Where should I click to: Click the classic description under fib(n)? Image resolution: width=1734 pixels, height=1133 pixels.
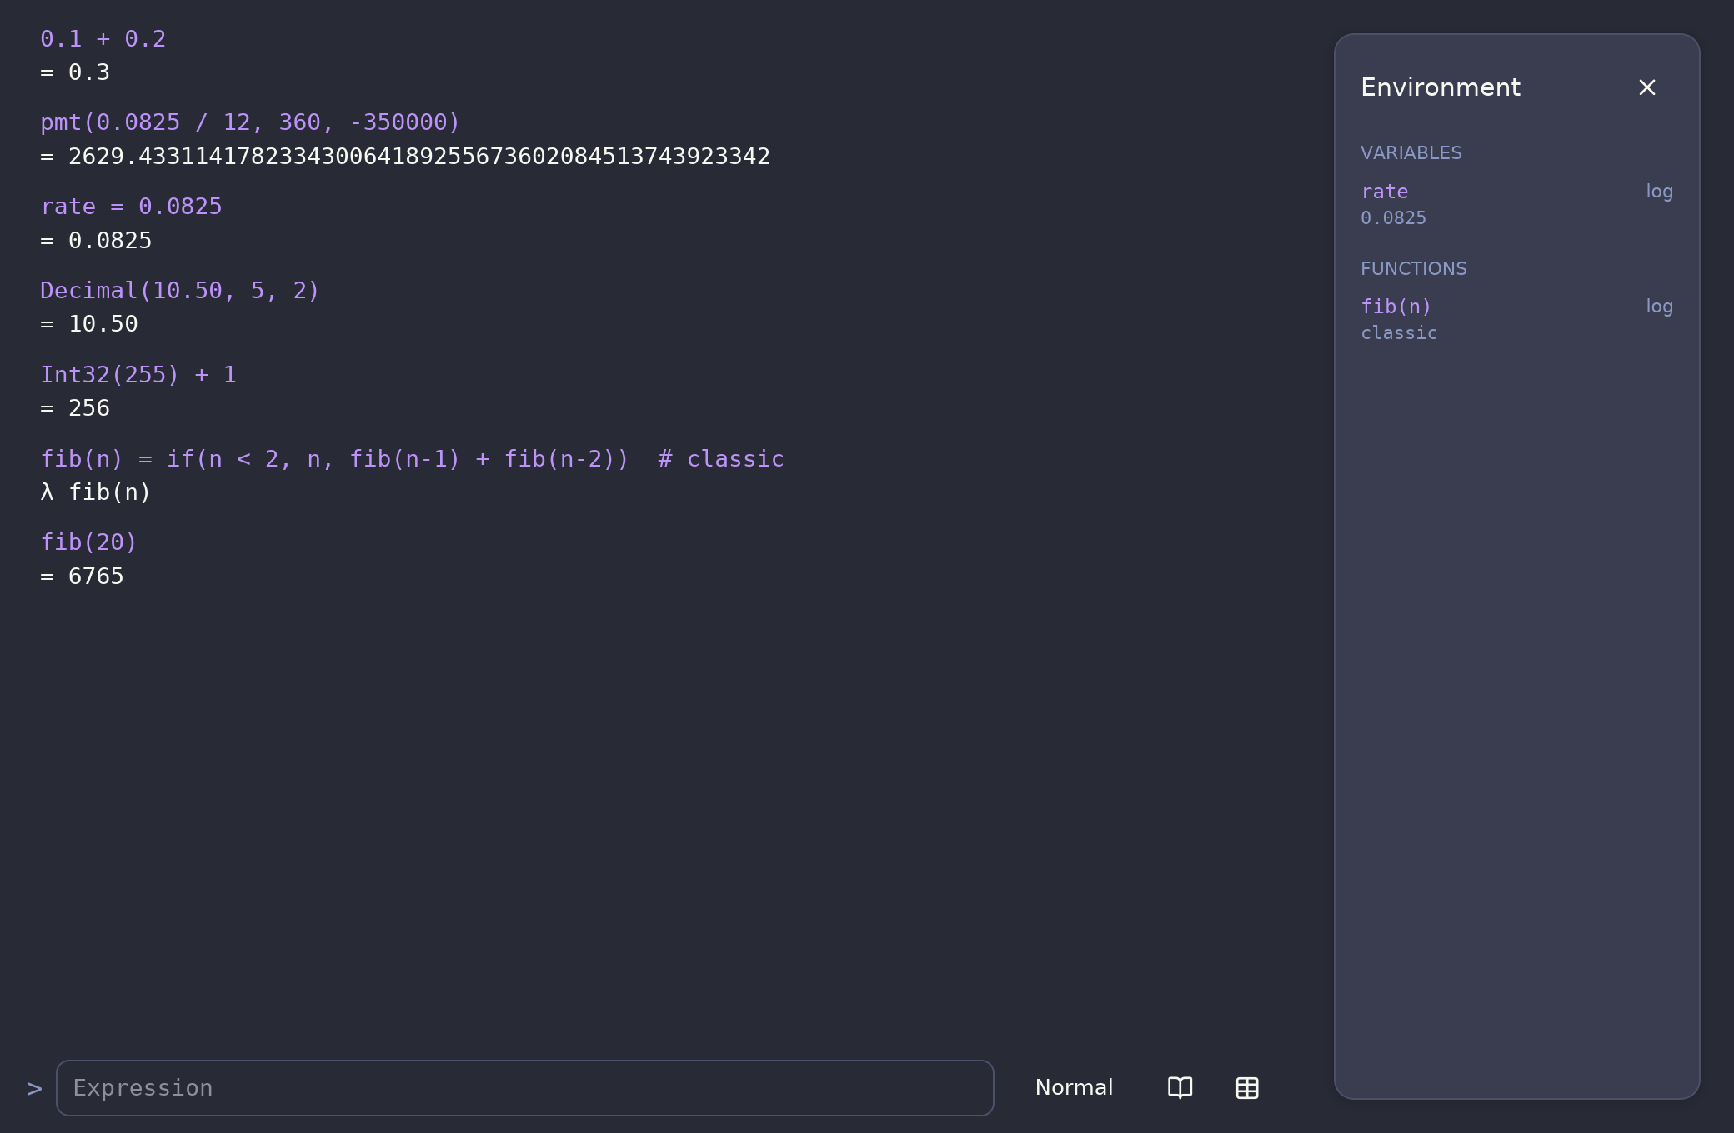[x=1399, y=333]
